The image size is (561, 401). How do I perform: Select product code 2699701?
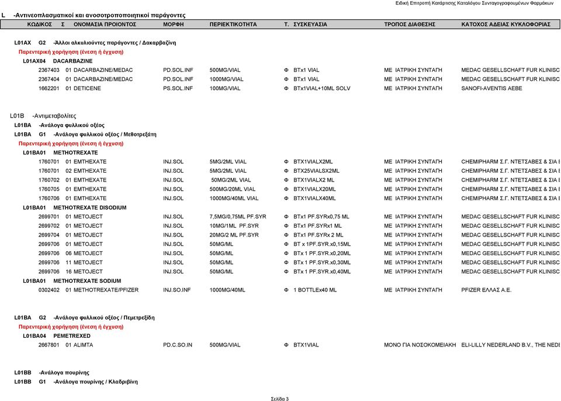pos(49,217)
